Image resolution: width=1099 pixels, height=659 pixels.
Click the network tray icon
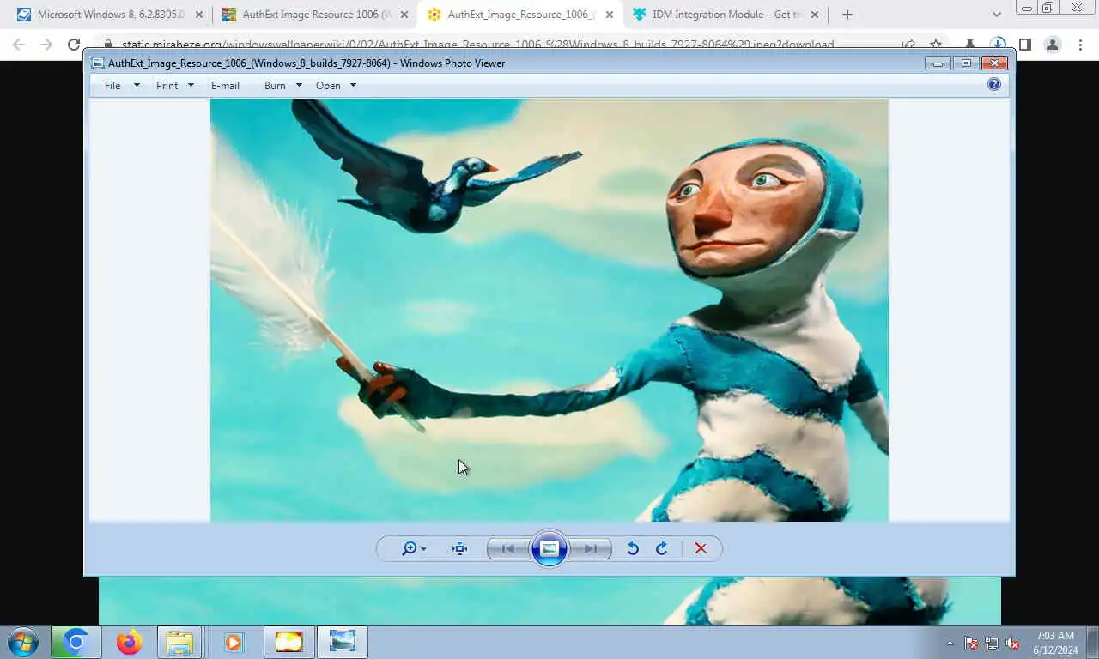tap(992, 643)
